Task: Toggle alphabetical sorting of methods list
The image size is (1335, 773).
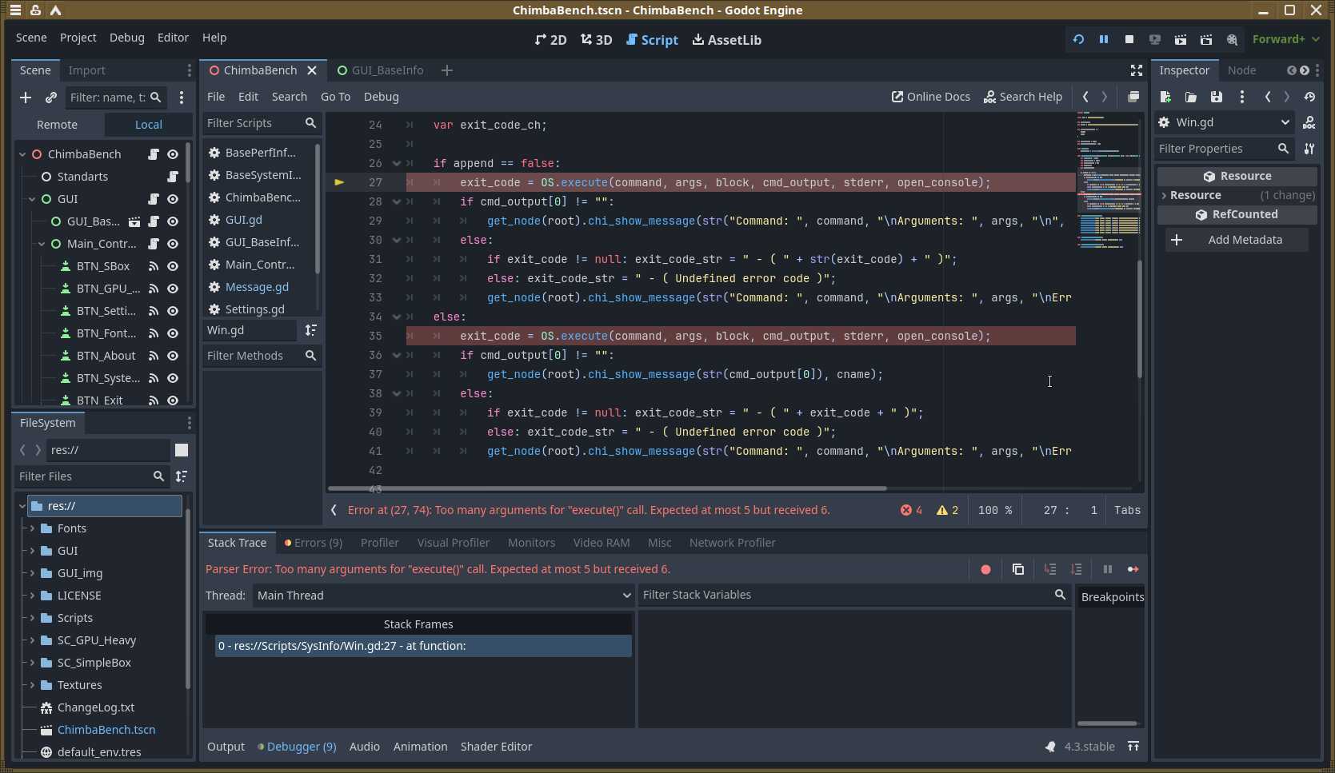Action: pyautogui.click(x=310, y=330)
